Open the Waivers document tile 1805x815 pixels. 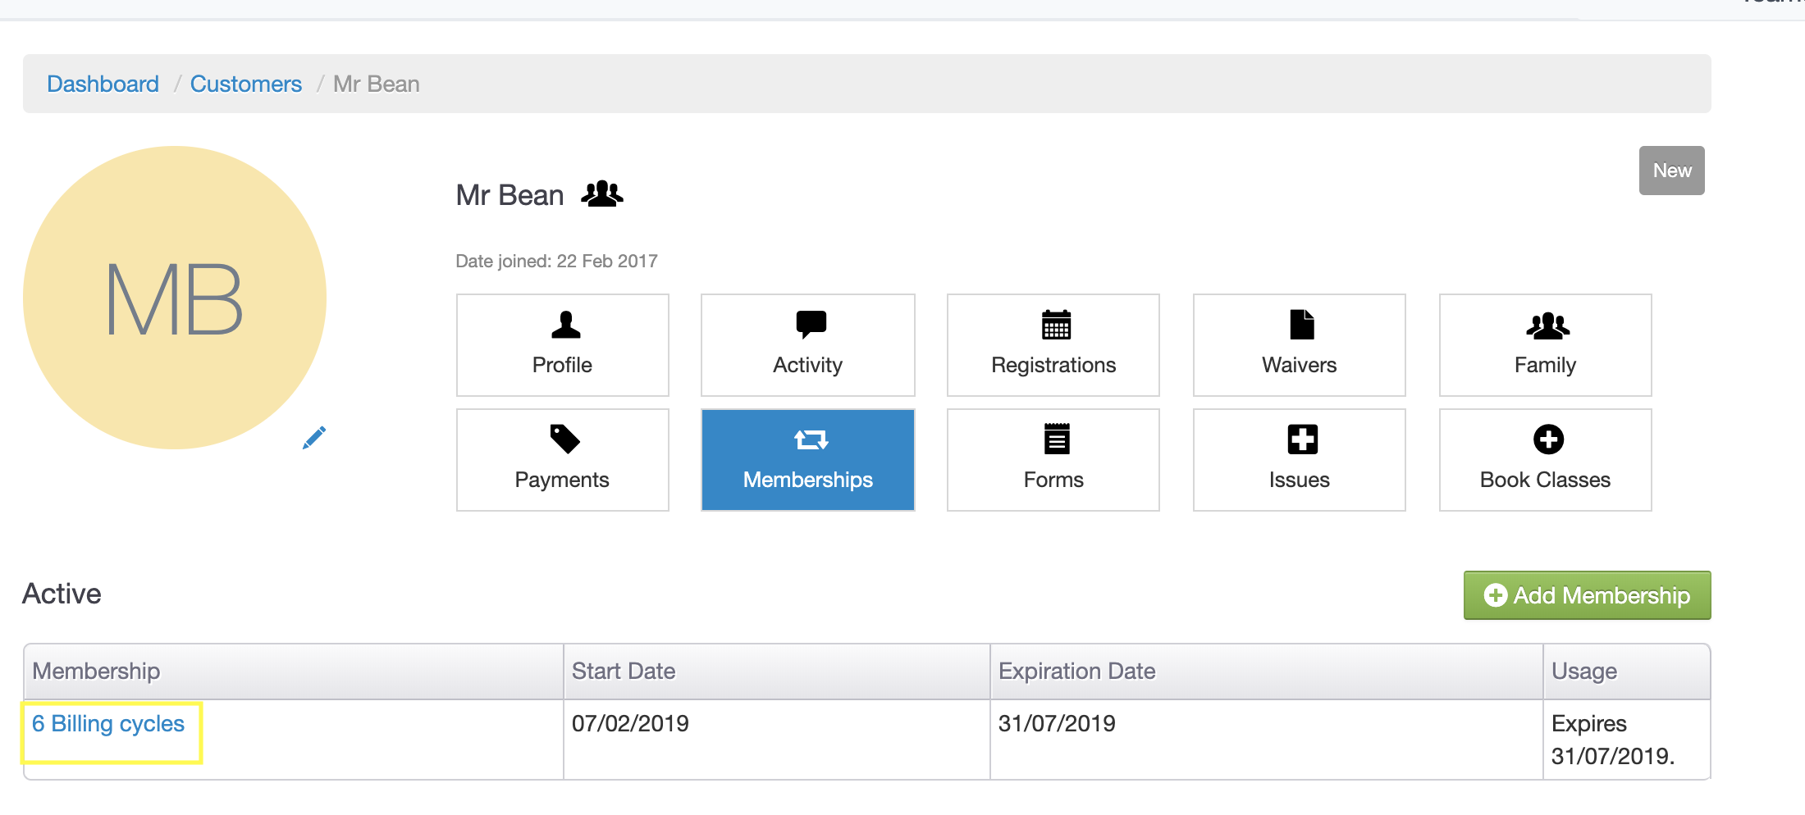point(1299,345)
